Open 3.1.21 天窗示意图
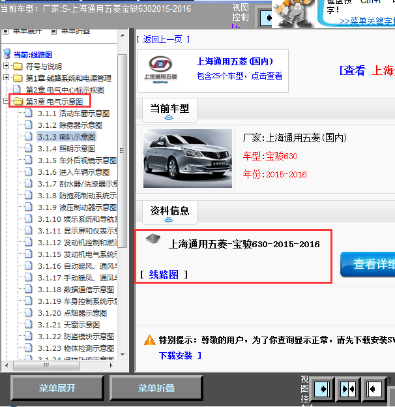The image size is (395, 407). click(x=68, y=325)
